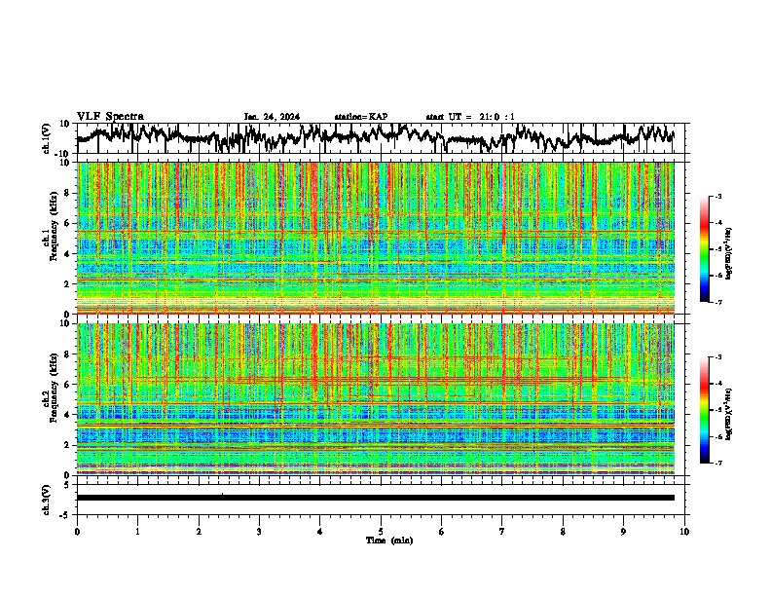
Task: Click the "-5" tick on ch.3(V) axis
Action: [65, 515]
